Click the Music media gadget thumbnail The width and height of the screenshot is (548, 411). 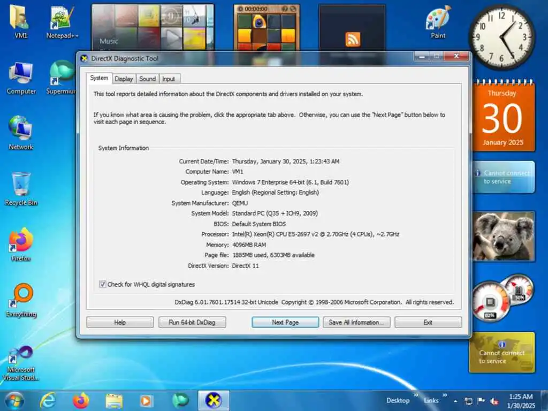tap(153, 27)
